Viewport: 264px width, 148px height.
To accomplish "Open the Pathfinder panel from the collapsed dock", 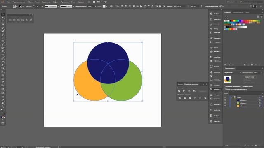I will tap(215, 90).
